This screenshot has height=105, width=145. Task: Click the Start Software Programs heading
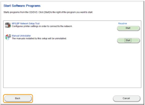click(22, 6)
